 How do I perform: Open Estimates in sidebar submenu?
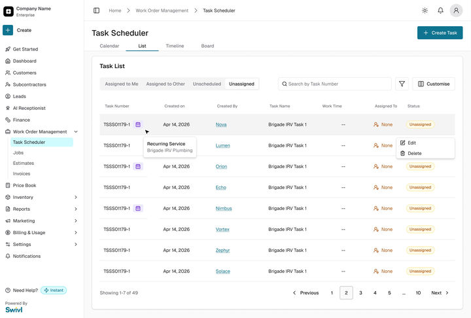pos(24,163)
